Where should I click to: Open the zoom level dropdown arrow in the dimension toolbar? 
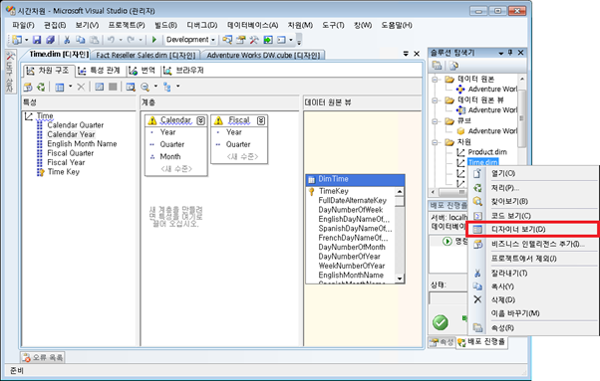click(x=155, y=87)
